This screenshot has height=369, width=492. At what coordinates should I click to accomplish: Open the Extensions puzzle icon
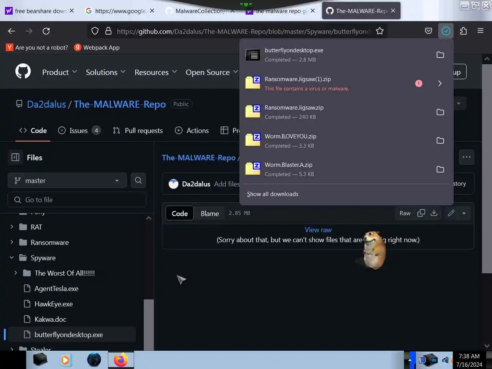coord(464,31)
